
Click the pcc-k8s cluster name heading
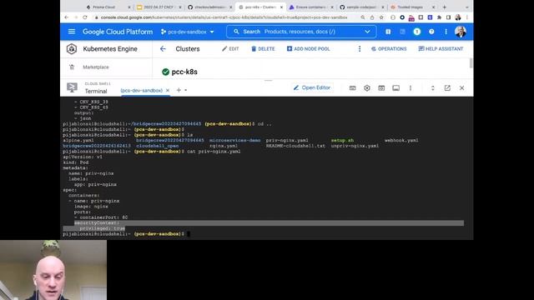(184, 72)
